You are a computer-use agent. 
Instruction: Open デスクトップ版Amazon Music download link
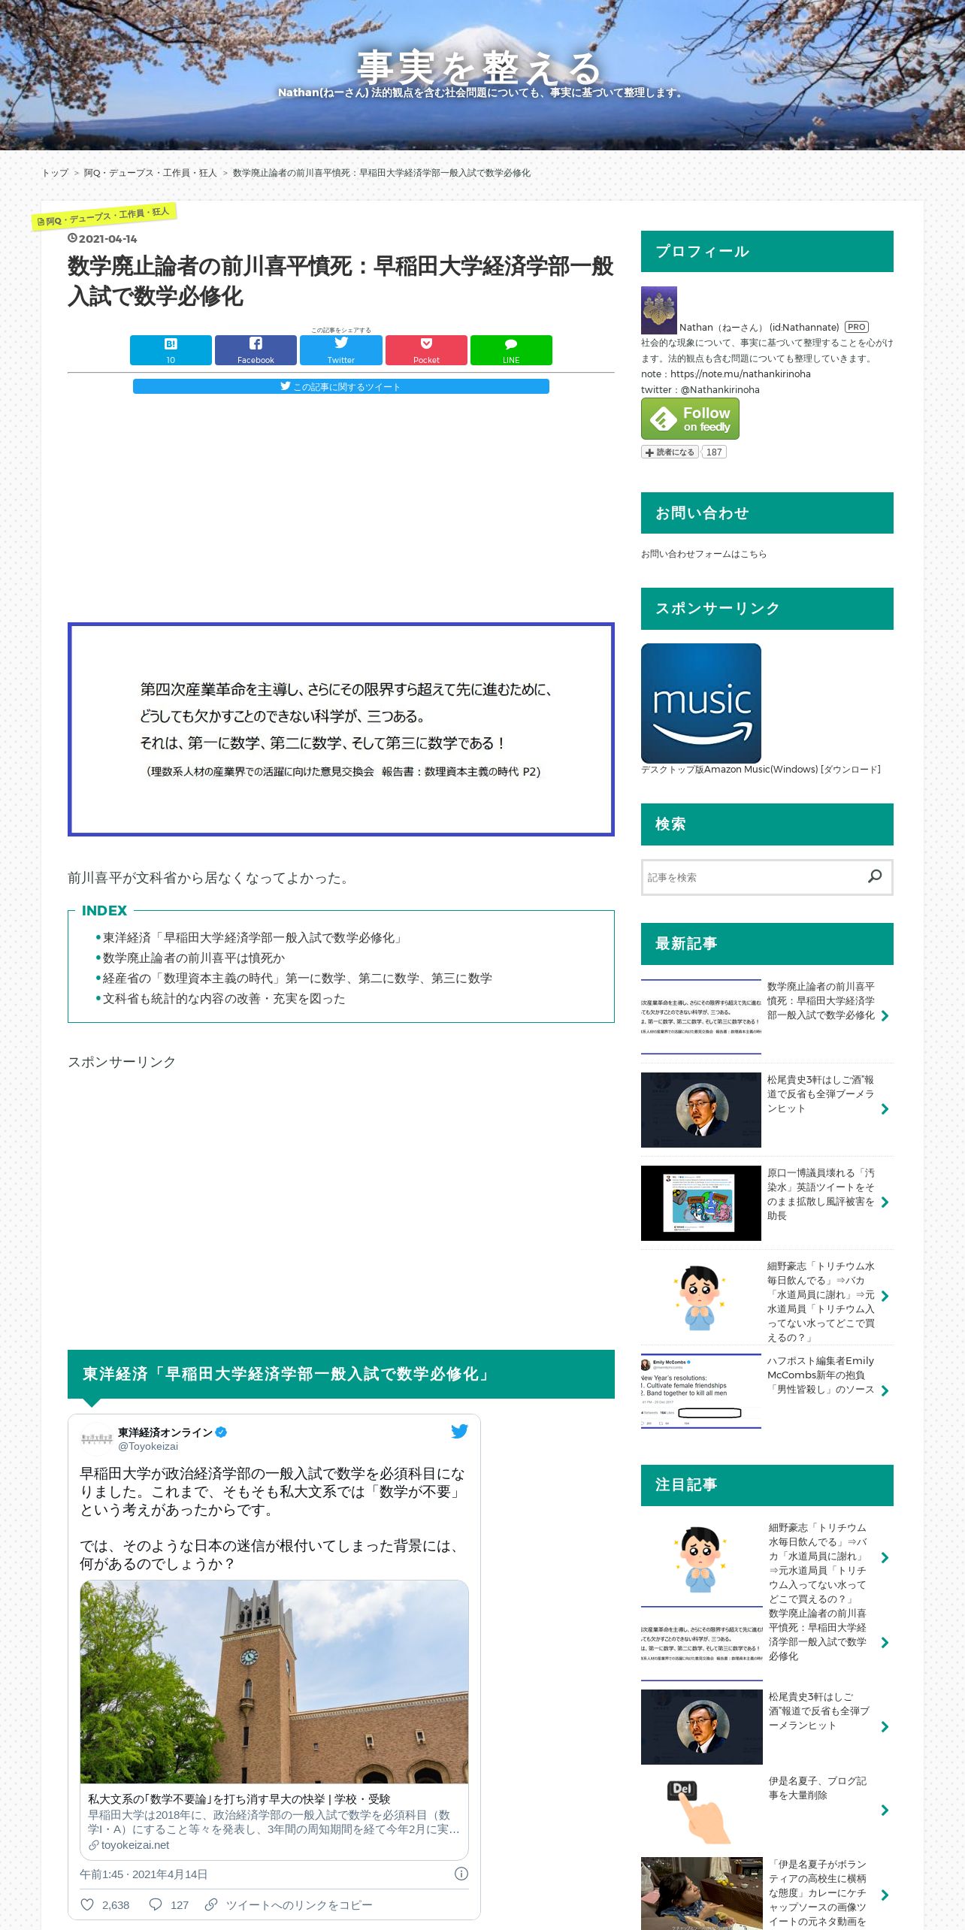pos(761,770)
